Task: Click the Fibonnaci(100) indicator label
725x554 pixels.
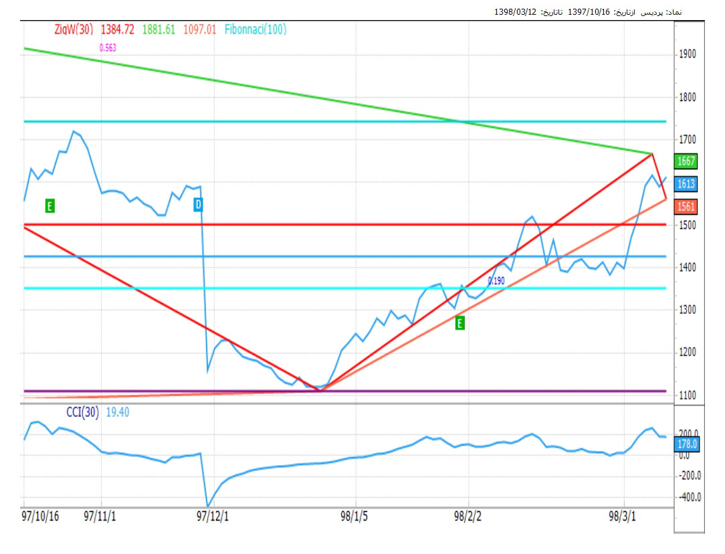Action: coord(255,29)
